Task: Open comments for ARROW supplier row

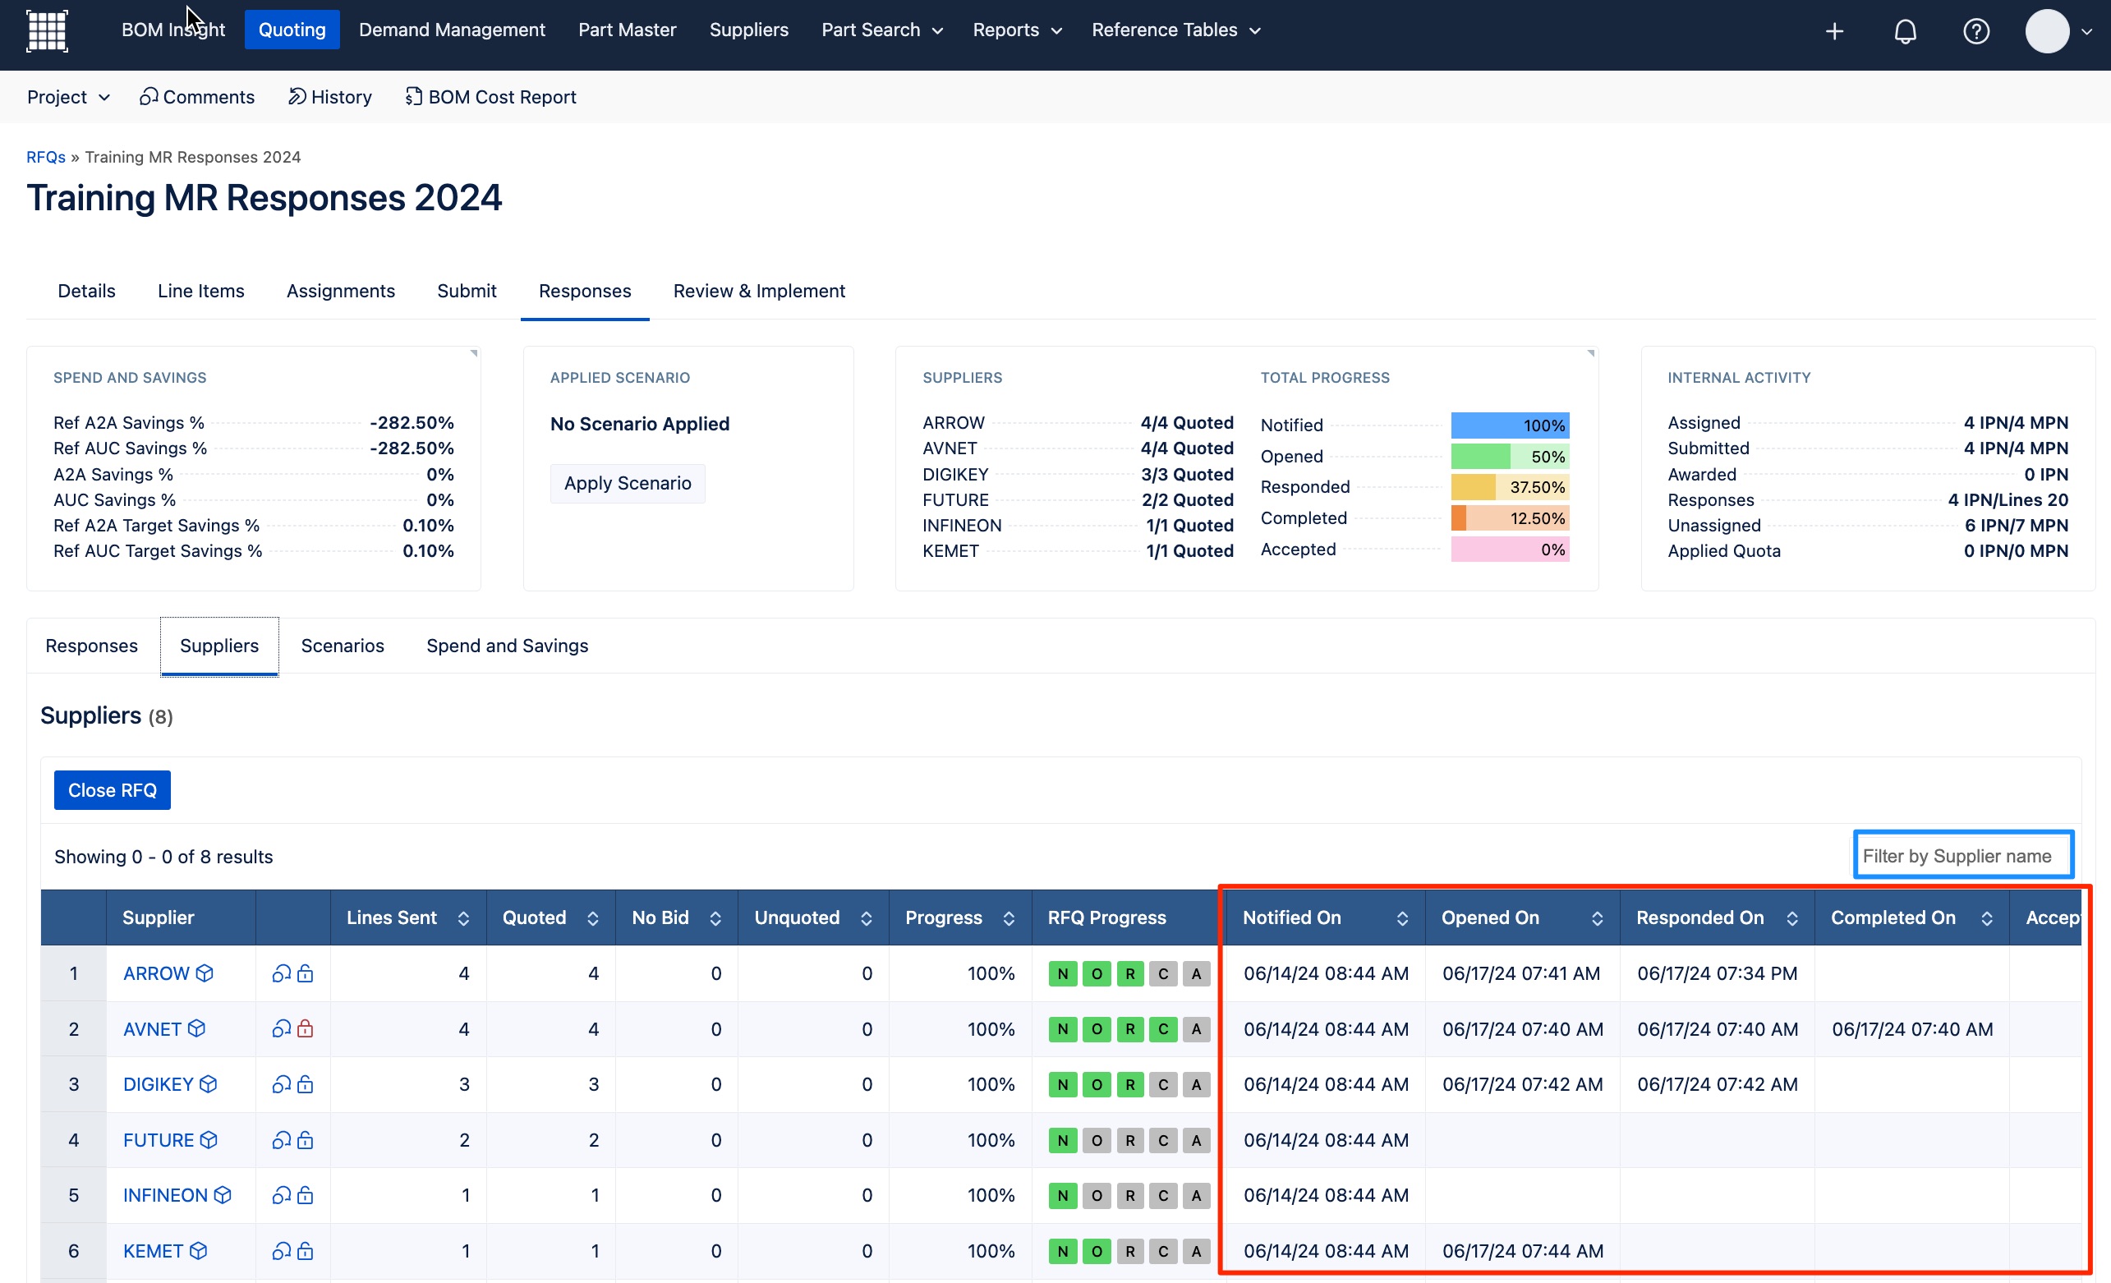Action: (x=281, y=973)
